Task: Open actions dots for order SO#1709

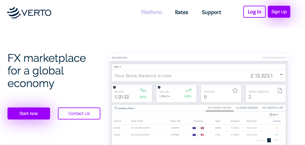Action: click(x=277, y=128)
